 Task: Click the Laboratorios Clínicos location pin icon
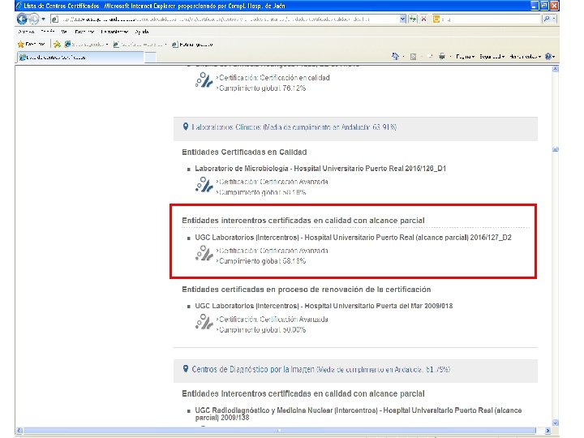pyautogui.click(x=186, y=127)
